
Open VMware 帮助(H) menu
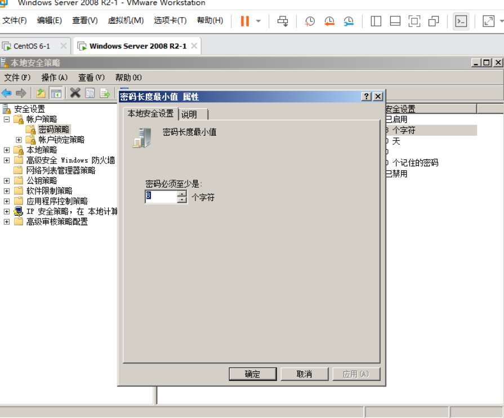coord(210,21)
